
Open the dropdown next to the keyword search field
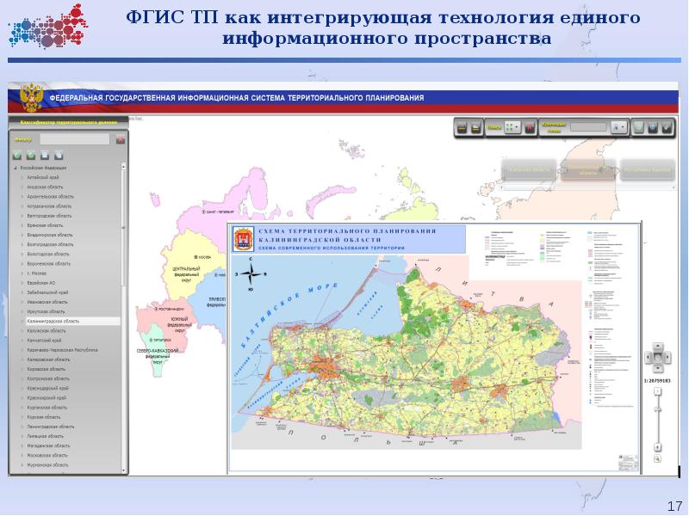click(x=618, y=127)
